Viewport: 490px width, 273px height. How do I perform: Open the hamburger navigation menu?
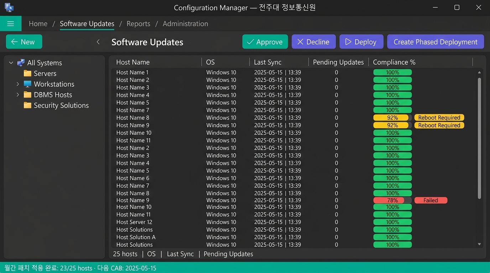pos(11,24)
